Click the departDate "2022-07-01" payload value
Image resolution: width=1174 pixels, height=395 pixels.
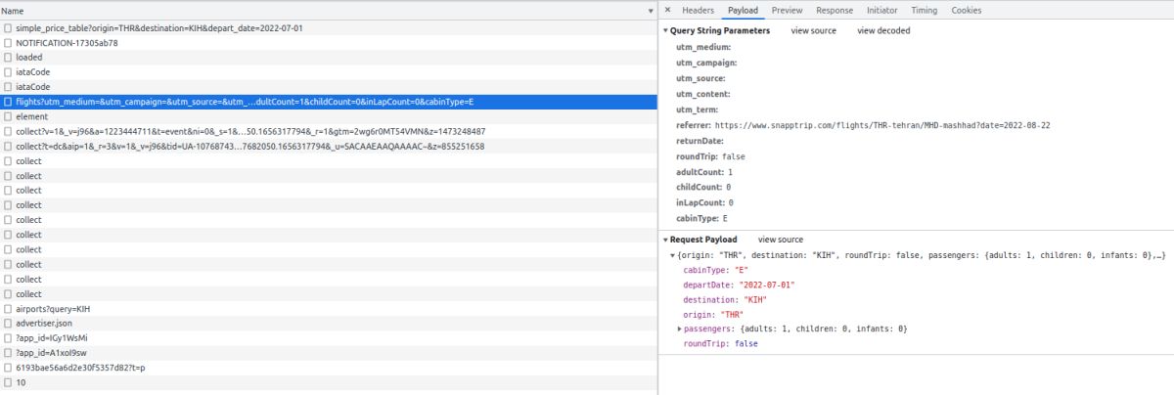point(767,285)
